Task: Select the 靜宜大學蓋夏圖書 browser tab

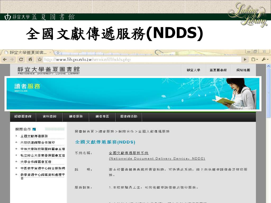Action: (28, 53)
